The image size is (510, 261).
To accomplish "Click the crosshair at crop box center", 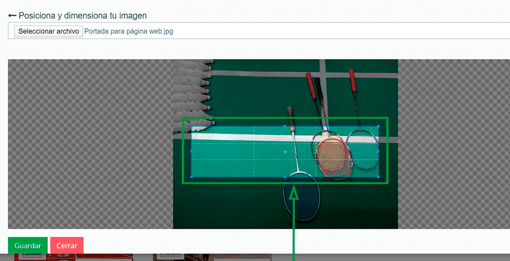I will 285,152.
